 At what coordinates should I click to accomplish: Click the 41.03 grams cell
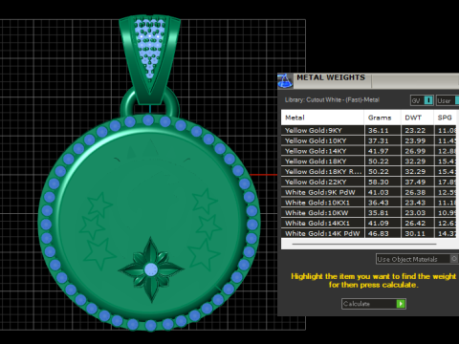click(382, 192)
